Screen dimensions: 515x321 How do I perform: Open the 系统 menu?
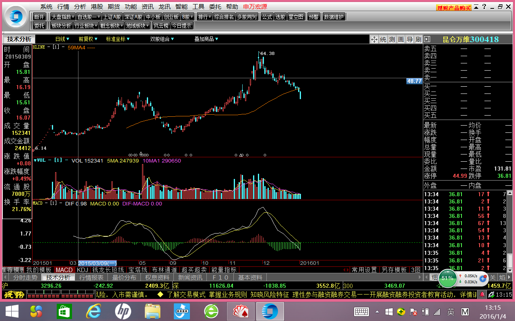click(46, 6)
